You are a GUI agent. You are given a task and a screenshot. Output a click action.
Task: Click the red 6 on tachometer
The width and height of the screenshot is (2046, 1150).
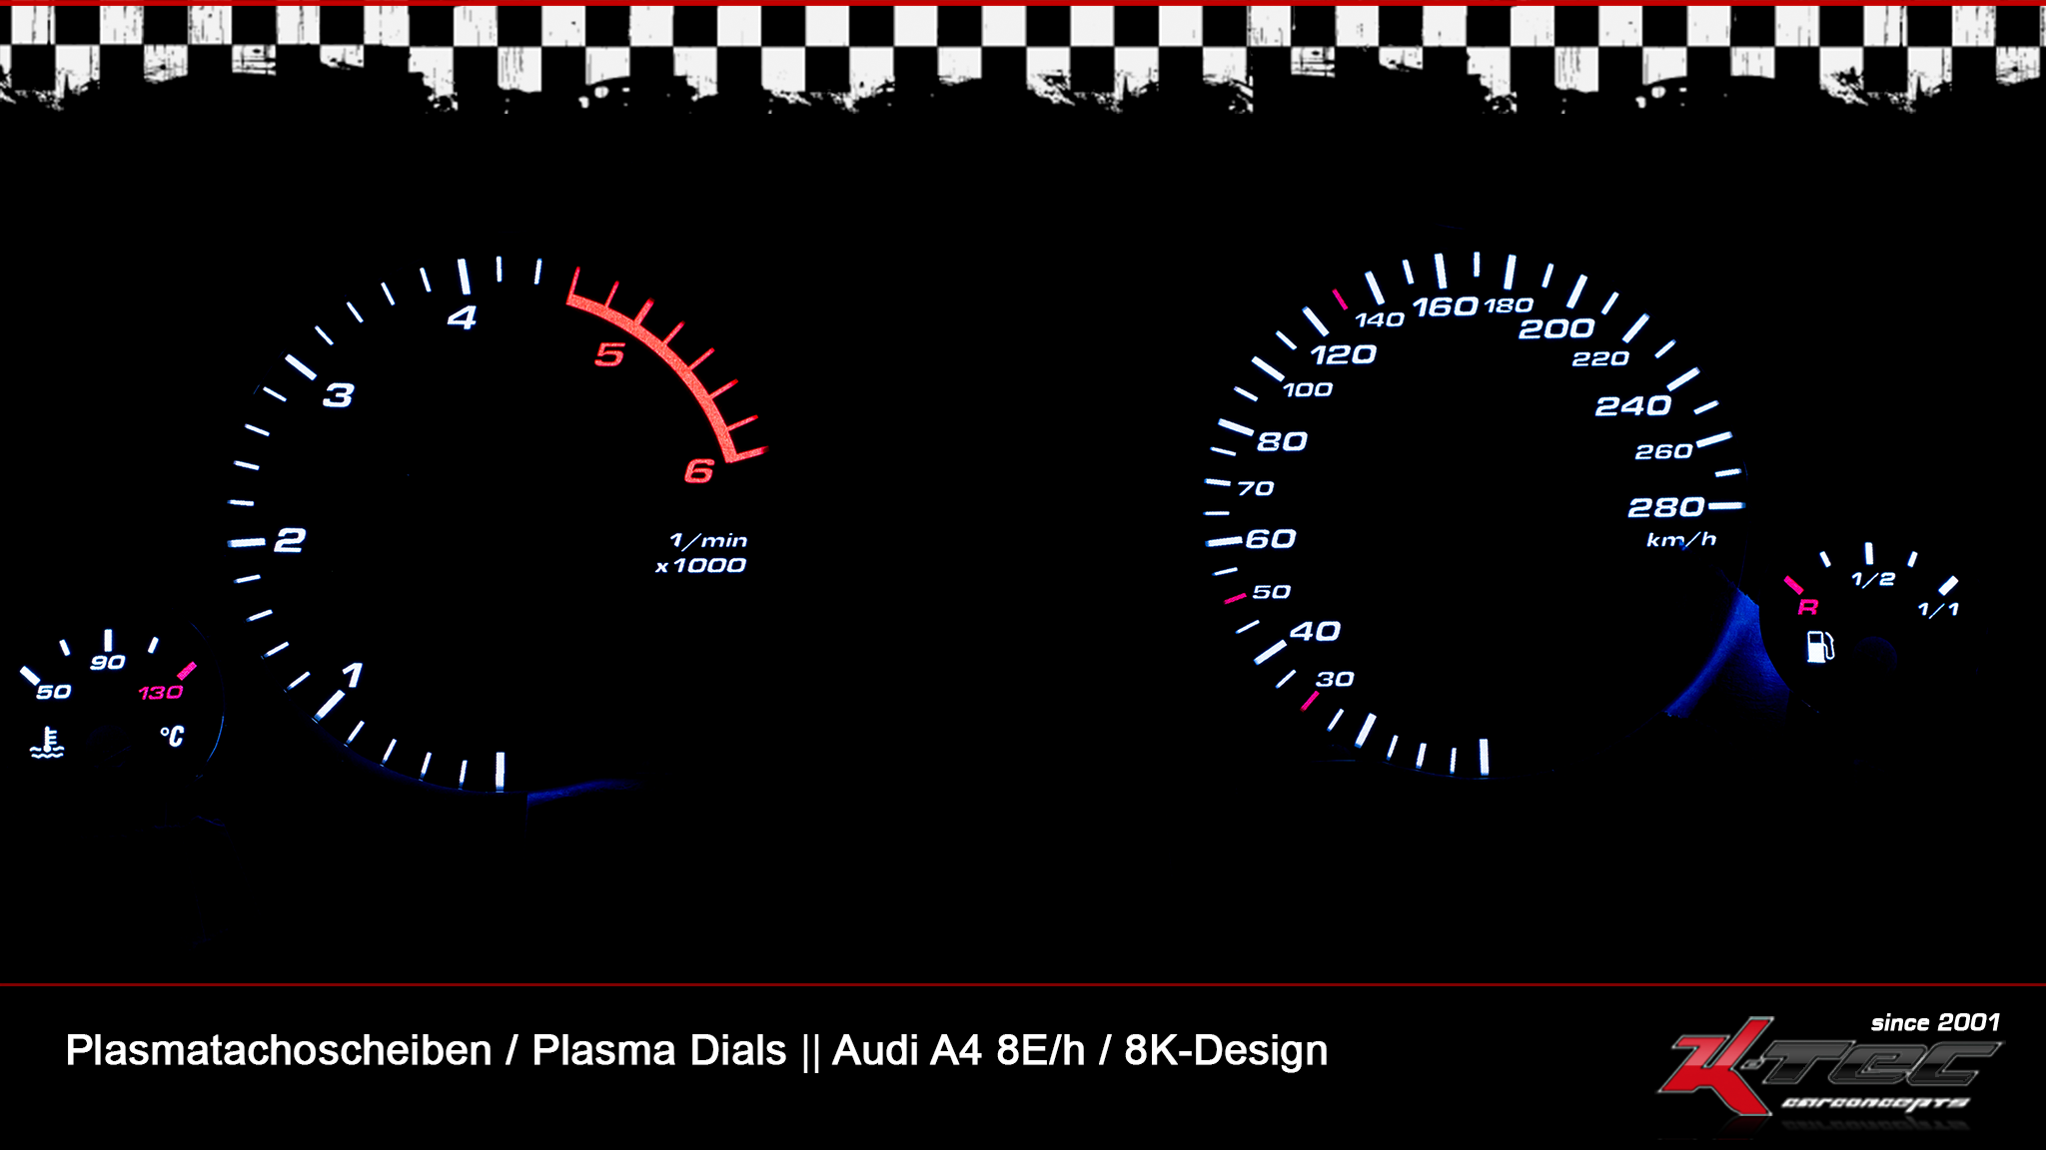point(699,470)
